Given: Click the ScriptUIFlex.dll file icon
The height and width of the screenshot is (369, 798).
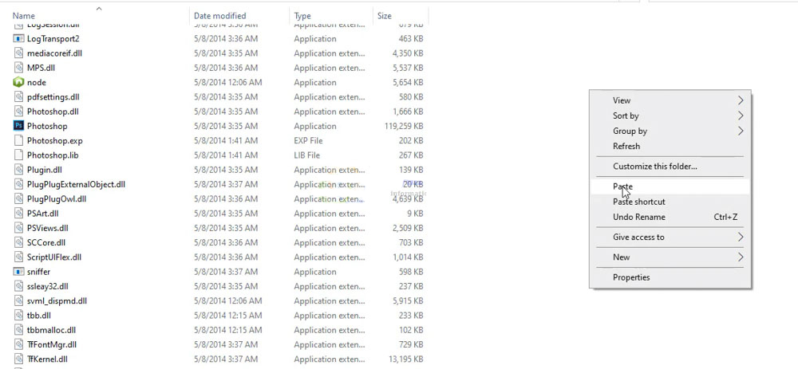Looking at the screenshot, I should 18,257.
